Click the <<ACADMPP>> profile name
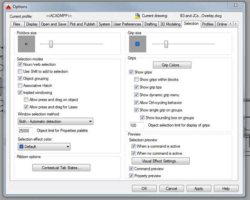250x200 pixels. (x=59, y=16)
